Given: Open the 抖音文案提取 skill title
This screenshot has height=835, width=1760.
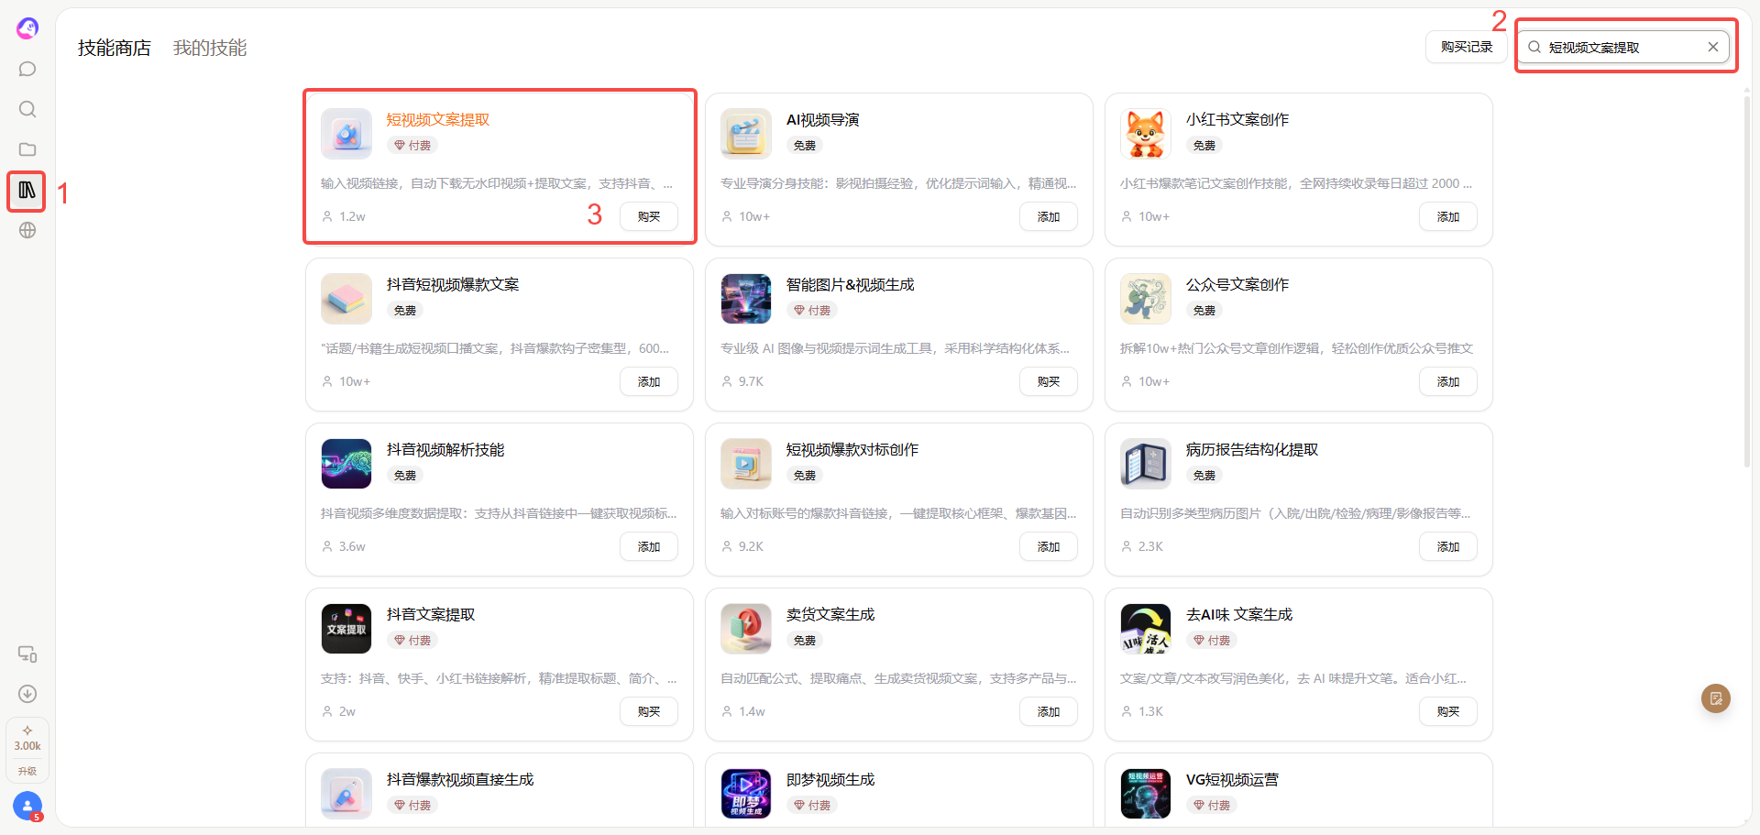Looking at the screenshot, I should point(431,615).
